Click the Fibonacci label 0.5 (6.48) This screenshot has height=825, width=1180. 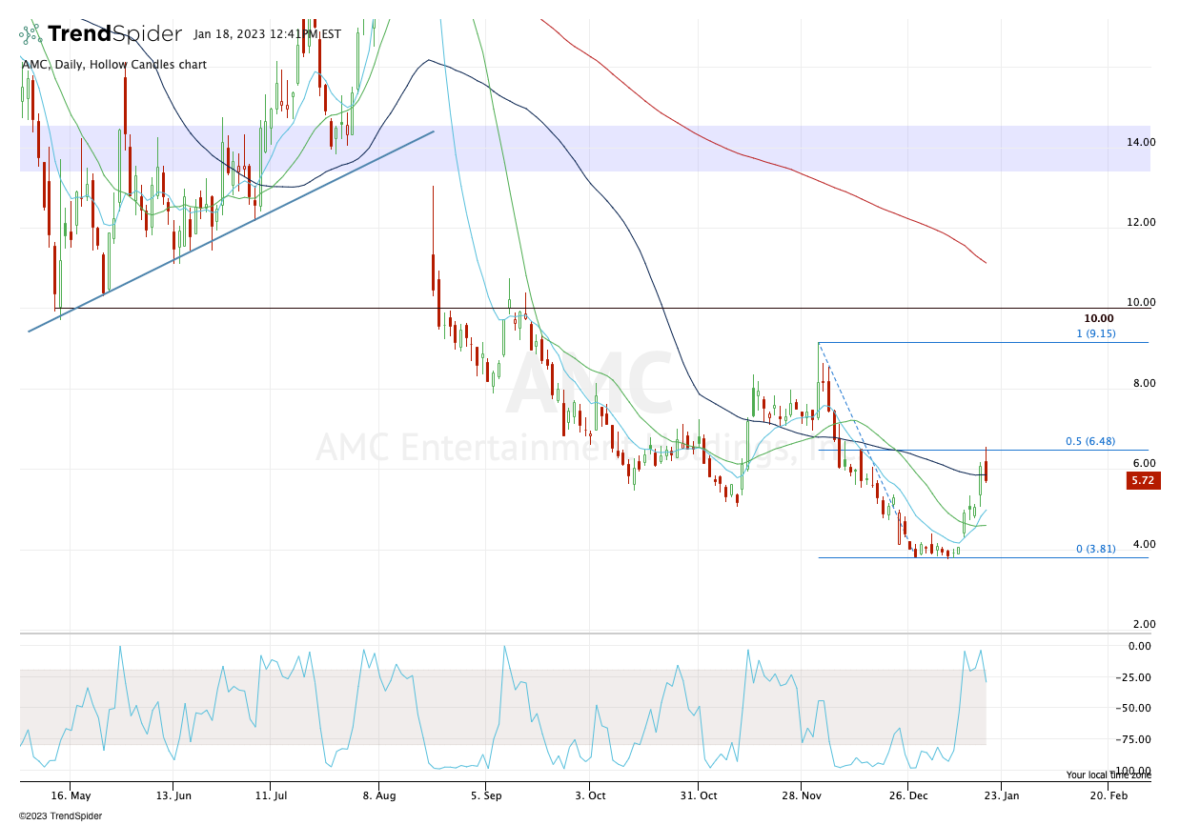(1090, 441)
